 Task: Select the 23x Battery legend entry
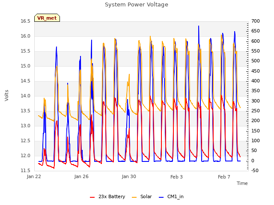(107, 196)
